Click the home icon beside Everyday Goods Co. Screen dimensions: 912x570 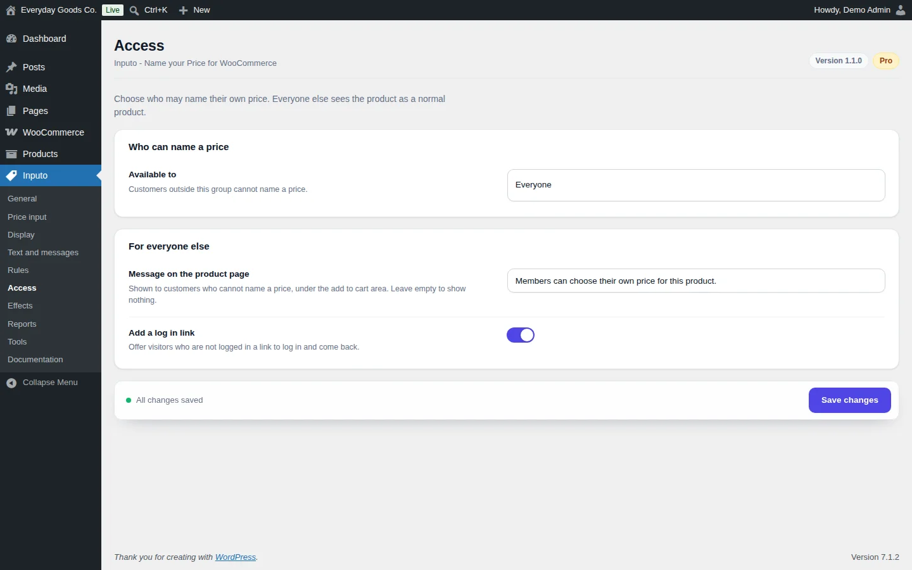pos(11,10)
